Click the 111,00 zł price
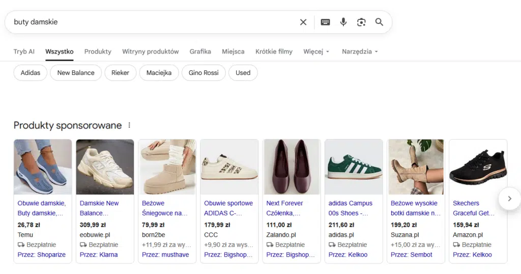 [279, 225]
